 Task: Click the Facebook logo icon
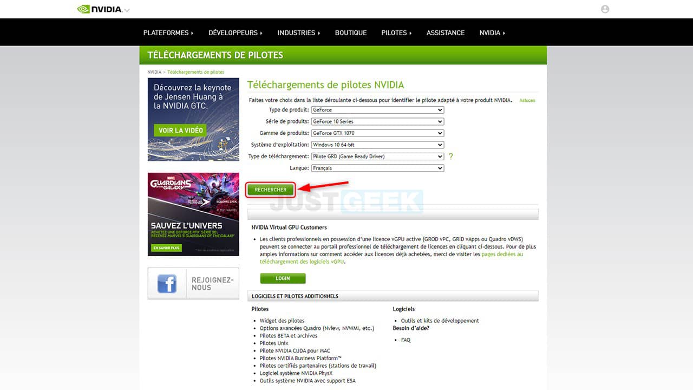[167, 283]
